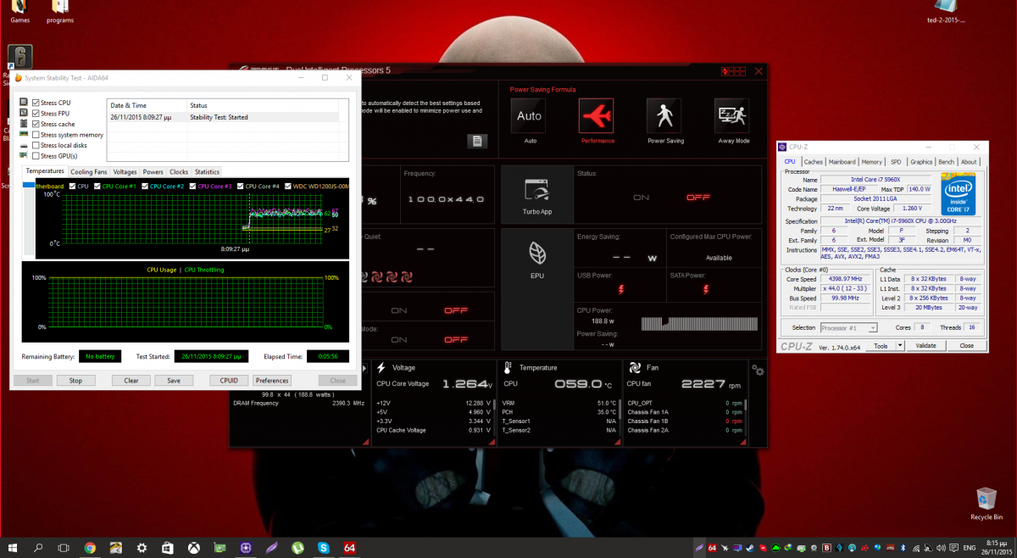The image size is (1017, 558).
Task: Open Chrome from the taskbar
Action: [90, 548]
